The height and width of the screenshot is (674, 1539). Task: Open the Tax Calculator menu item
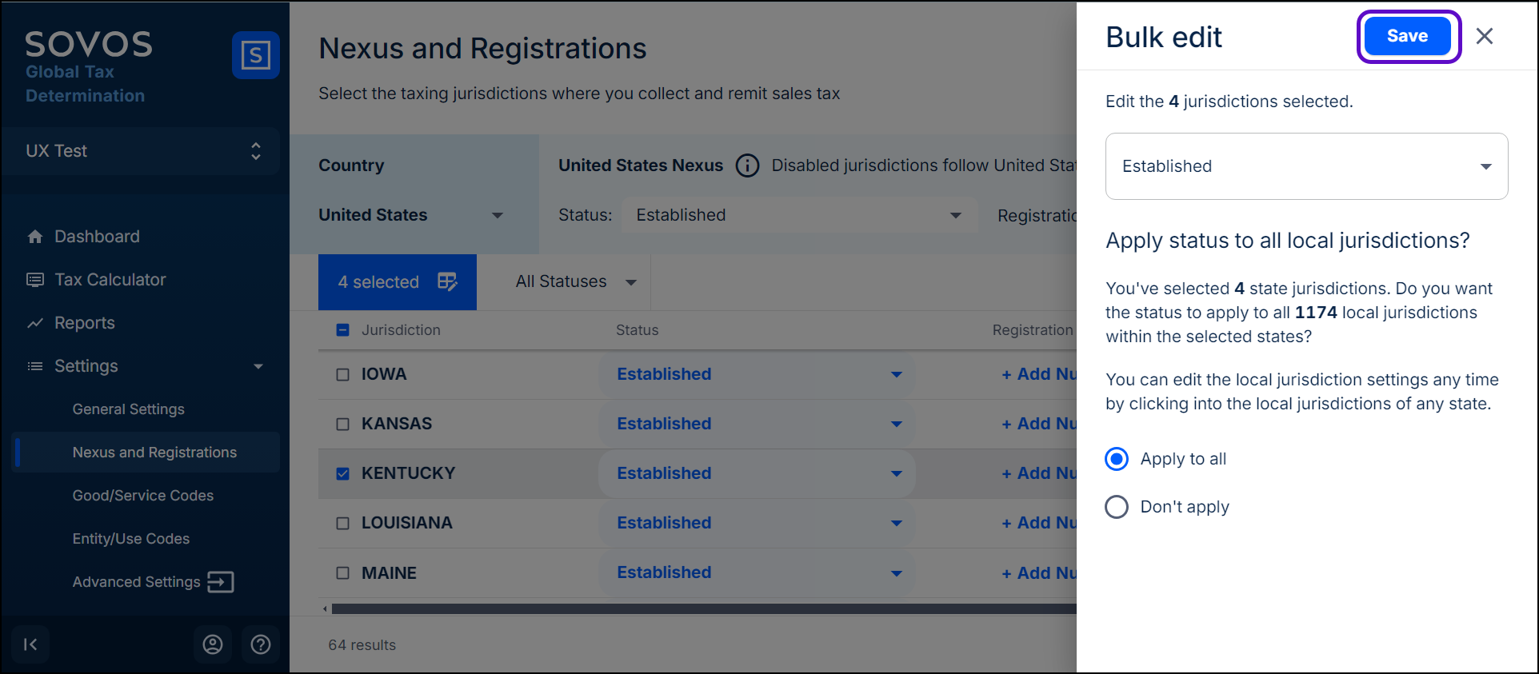click(110, 280)
